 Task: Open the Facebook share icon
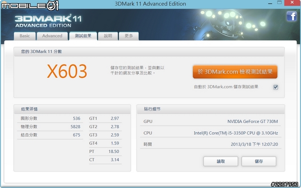click(x=292, y=16)
